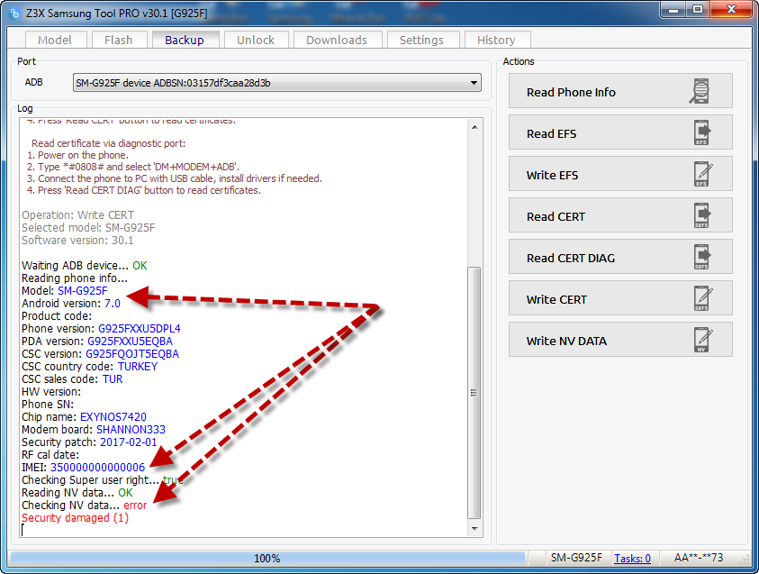Select the Backup tab
Image resolution: width=759 pixels, height=574 pixels.
tap(185, 40)
